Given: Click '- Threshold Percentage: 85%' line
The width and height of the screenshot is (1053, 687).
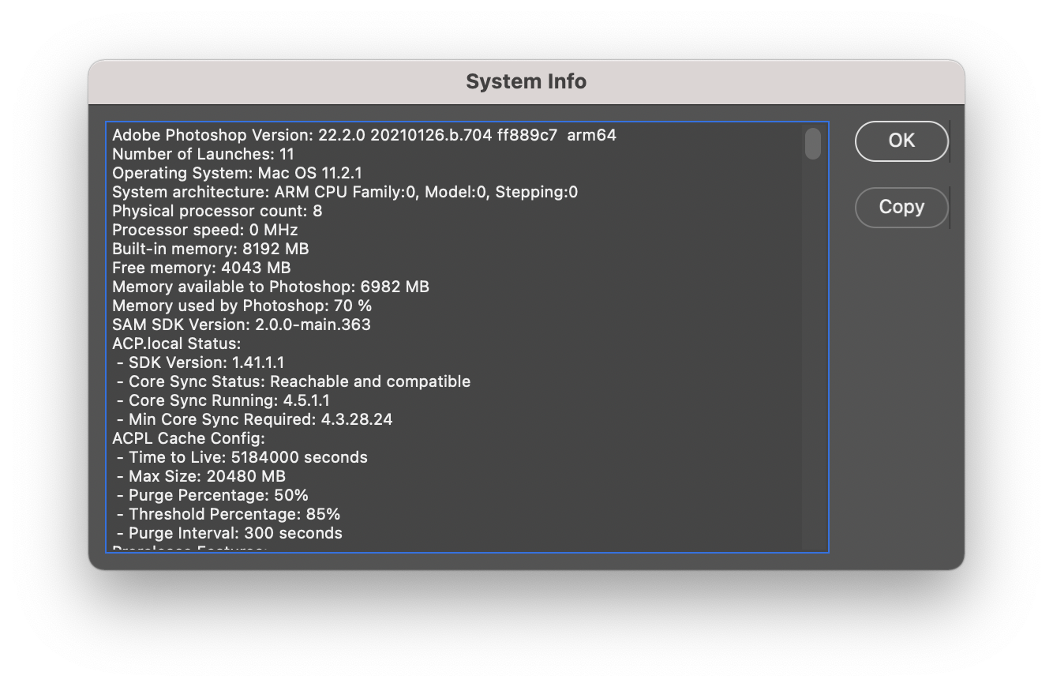Looking at the screenshot, I should 228,514.
